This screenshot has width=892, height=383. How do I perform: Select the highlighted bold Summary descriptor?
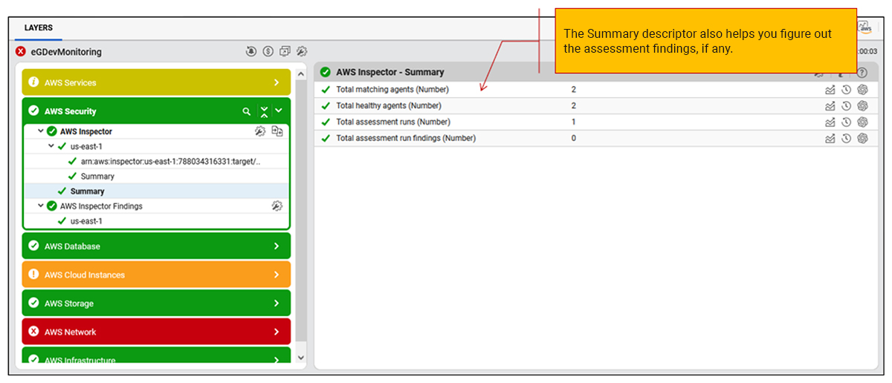[x=87, y=191]
